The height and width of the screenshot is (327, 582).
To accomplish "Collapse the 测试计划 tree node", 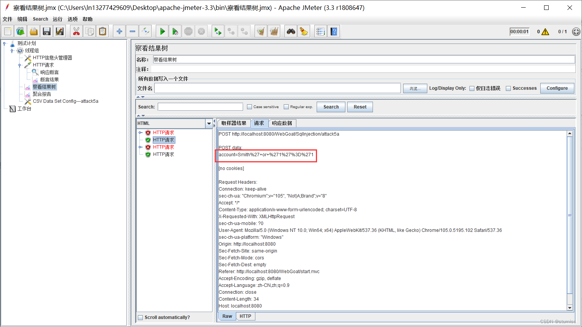I will (x=4, y=43).
